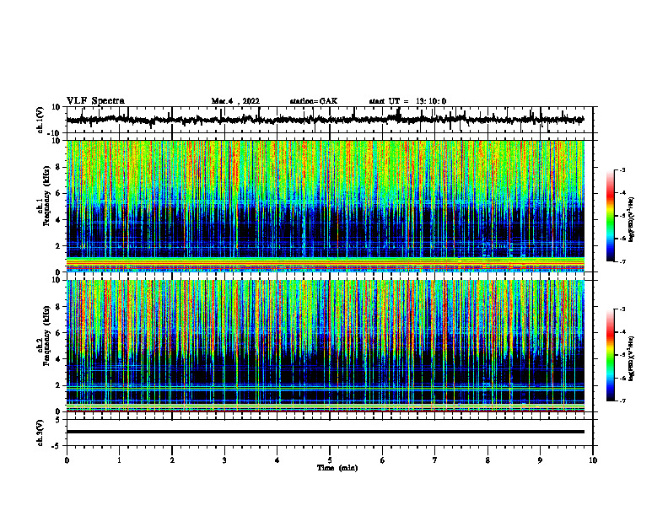This screenshot has width=668, height=516.
Task: Select the ch.1 spectrogram color scale bar
Action: (610, 216)
